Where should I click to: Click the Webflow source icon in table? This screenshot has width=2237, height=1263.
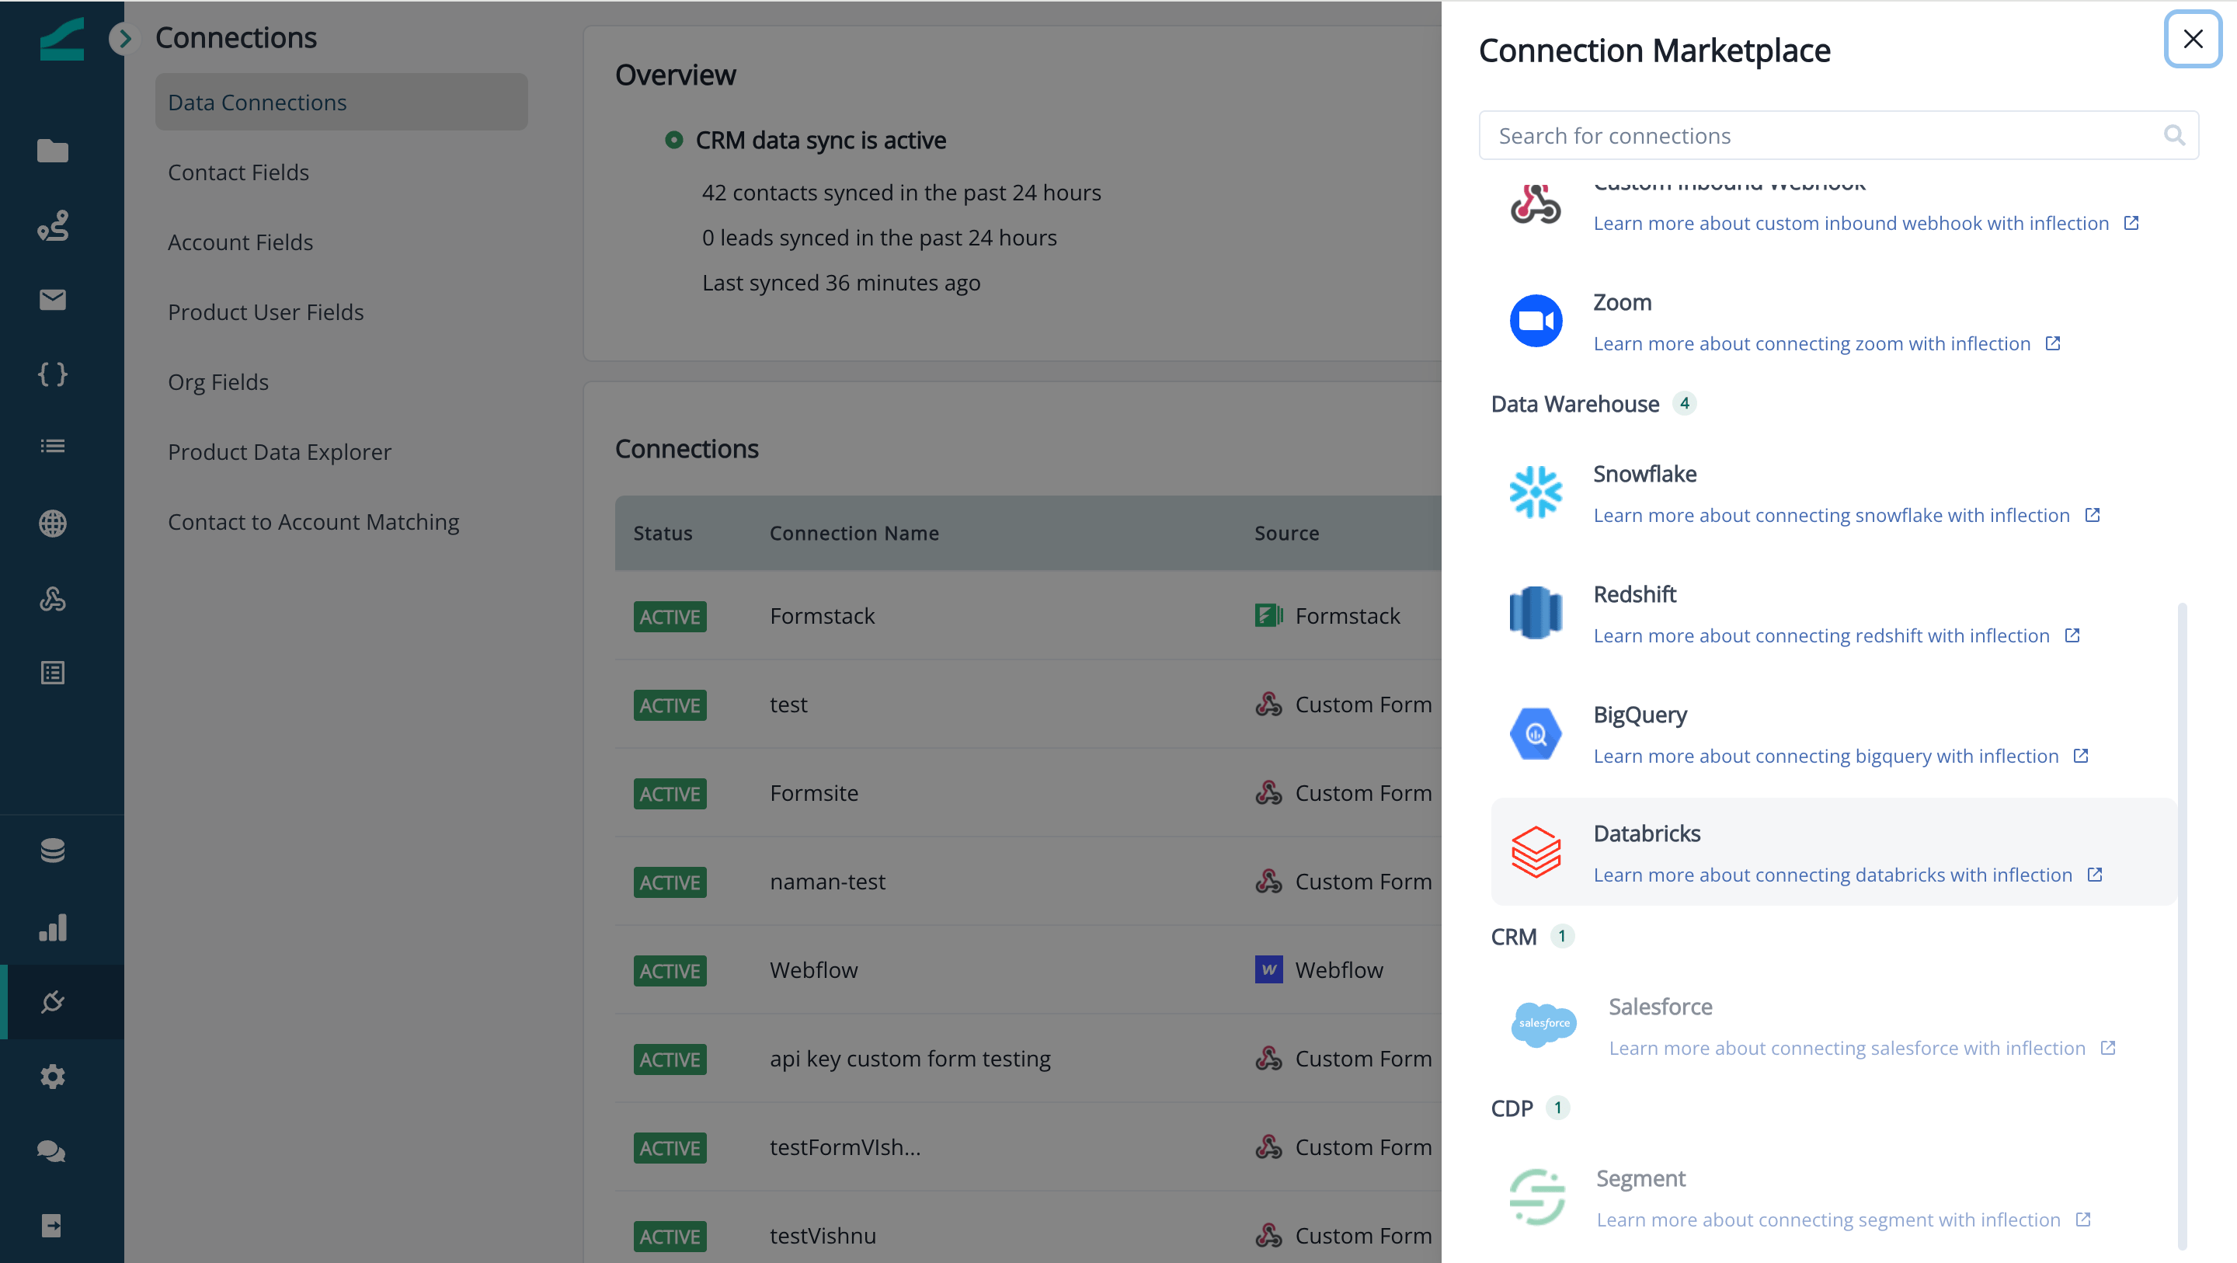1268,969
